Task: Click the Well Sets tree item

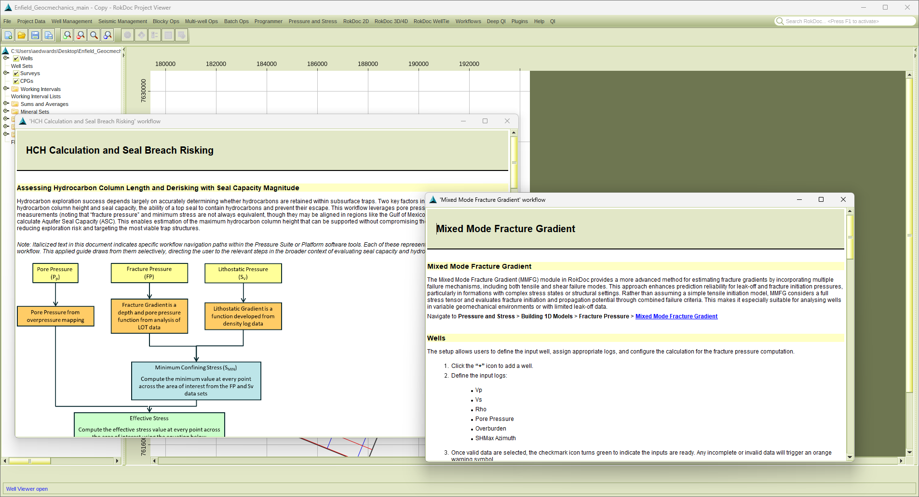Action: click(x=22, y=66)
